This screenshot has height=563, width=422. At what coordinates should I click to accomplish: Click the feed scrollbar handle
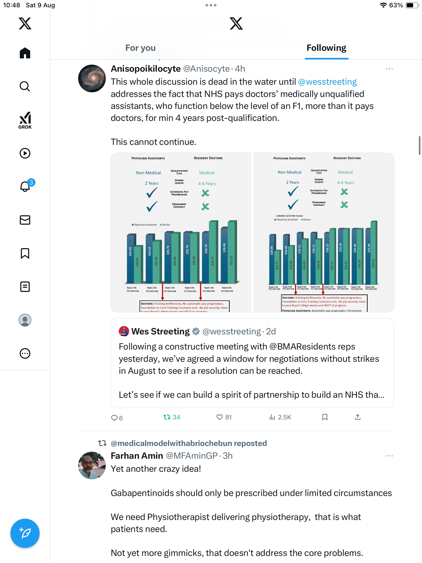(x=419, y=145)
